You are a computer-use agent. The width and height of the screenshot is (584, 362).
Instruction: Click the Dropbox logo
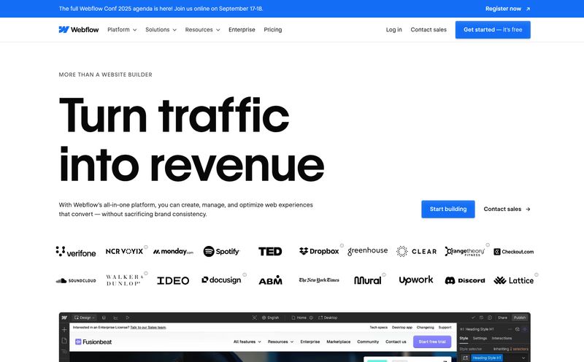[x=319, y=251]
